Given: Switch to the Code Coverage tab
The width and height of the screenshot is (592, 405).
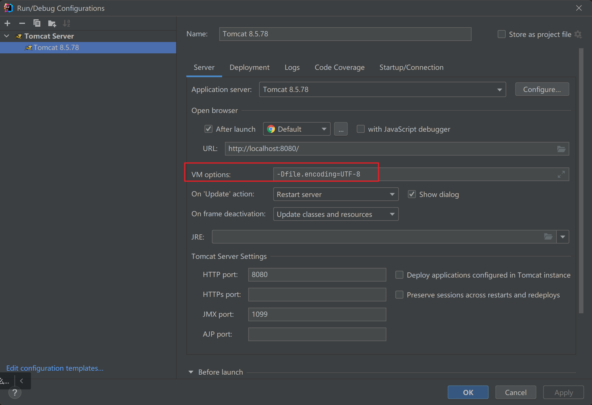Looking at the screenshot, I should [339, 68].
